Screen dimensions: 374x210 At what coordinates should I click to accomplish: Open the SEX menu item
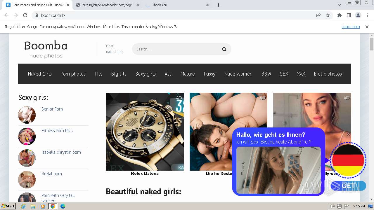[284, 74]
